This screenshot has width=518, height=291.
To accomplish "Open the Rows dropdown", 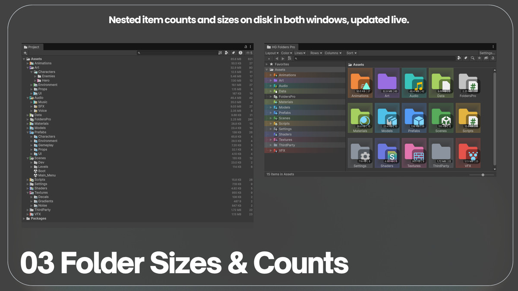I will coord(316,53).
